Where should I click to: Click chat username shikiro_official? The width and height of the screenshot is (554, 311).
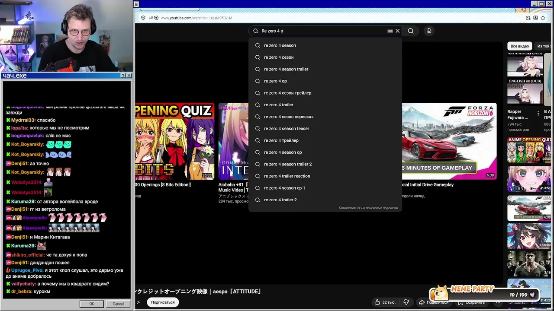[28, 255]
